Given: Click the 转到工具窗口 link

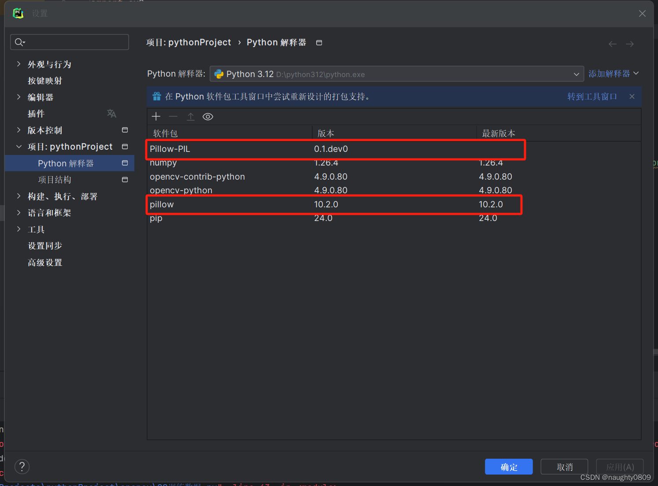Looking at the screenshot, I should [592, 96].
